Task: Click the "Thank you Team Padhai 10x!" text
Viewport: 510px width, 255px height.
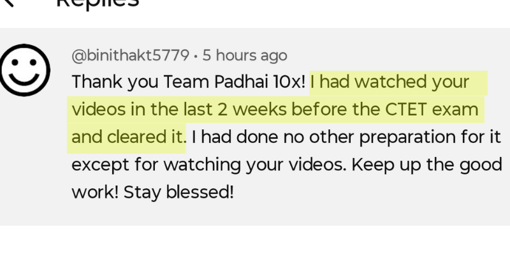Action: pos(189,82)
